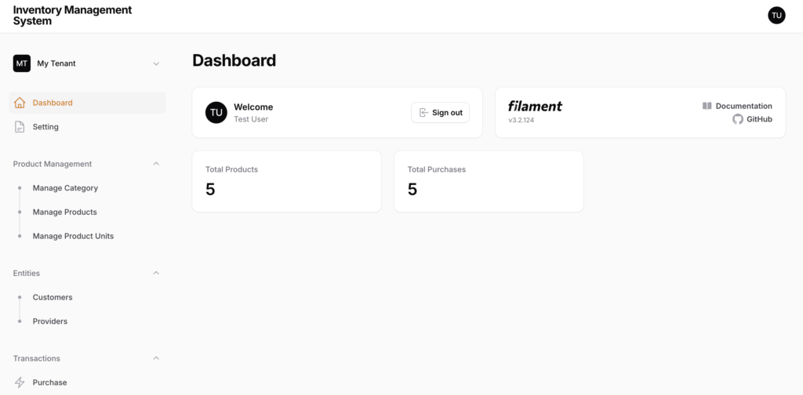
Task: Click the GitHub logo icon
Action: coord(737,119)
